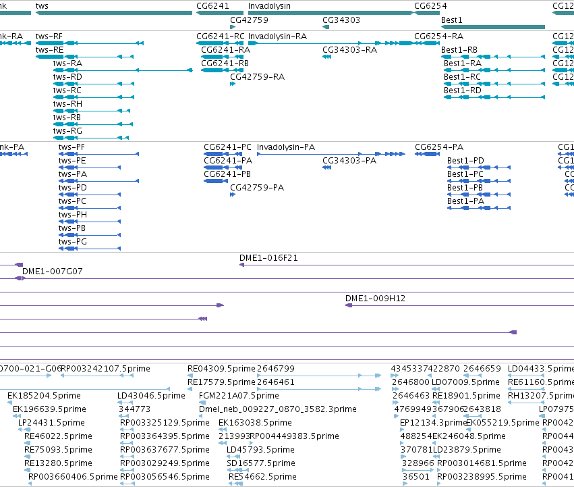574x487 pixels.
Task: Select transcript tws-RC label
Action: pyautogui.click(x=67, y=91)
